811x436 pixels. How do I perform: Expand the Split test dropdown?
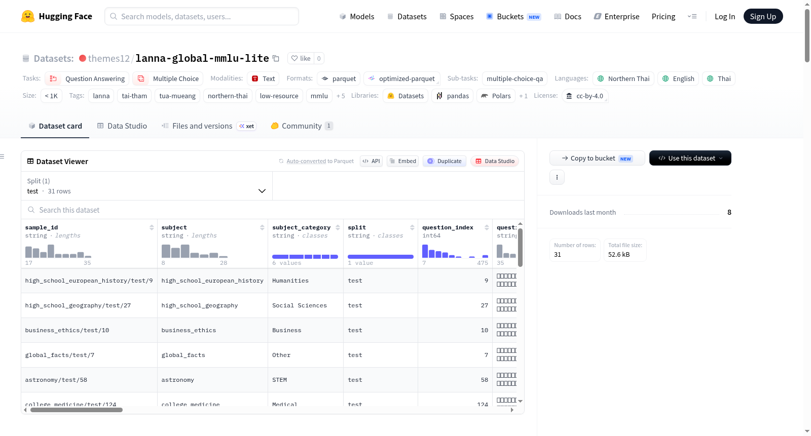(x=146, y=186)
